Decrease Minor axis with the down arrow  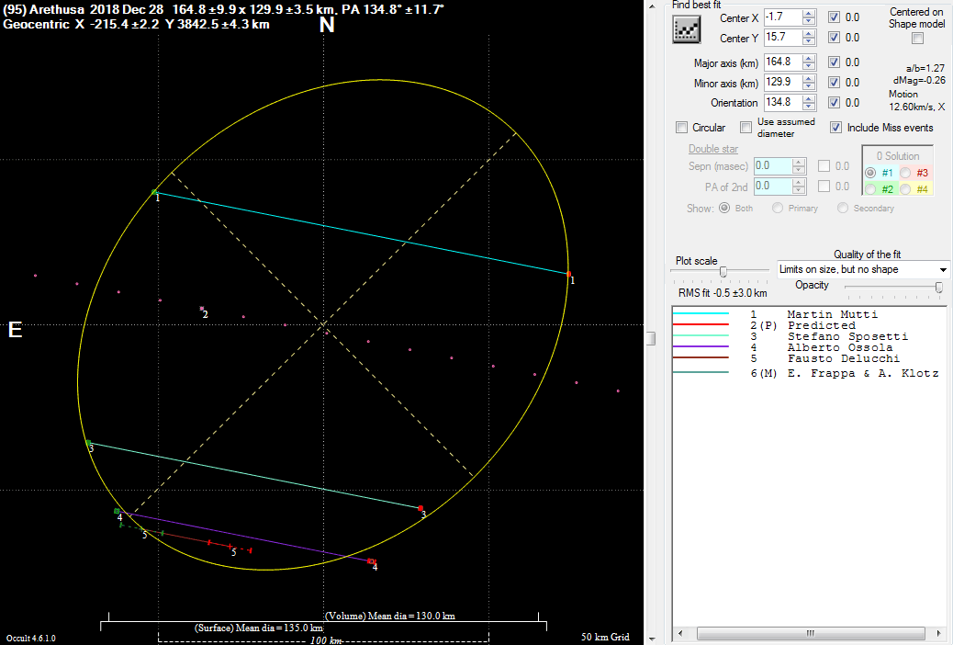(x=809, y=86)
